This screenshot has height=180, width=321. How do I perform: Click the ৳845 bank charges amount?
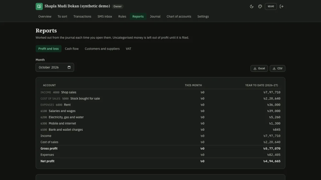pyautogui.click(x=277, y=130)
